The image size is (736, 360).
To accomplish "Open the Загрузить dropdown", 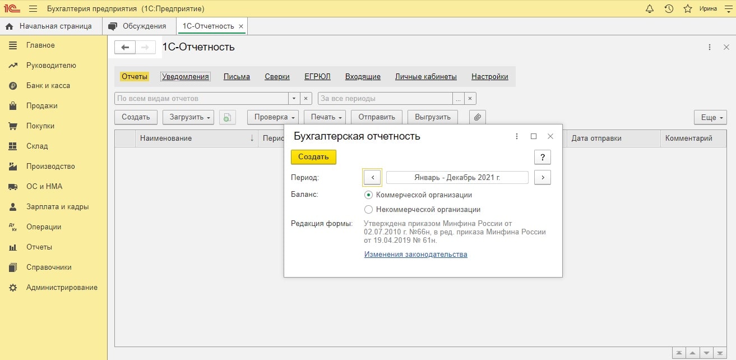I will coord(188,117).
